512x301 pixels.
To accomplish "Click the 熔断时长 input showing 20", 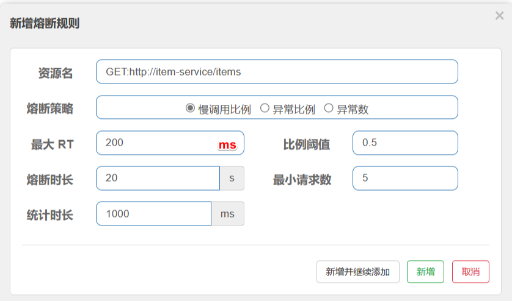I will [158, 179].
